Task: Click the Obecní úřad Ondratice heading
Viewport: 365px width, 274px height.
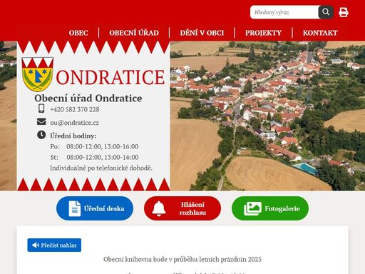Action: (88, 98)
